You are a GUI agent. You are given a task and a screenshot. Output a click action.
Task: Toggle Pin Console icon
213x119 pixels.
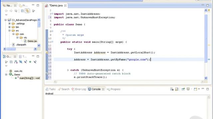click(183, 89)
